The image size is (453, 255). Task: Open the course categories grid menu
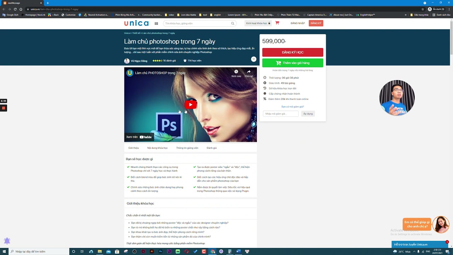click(156, 23)
